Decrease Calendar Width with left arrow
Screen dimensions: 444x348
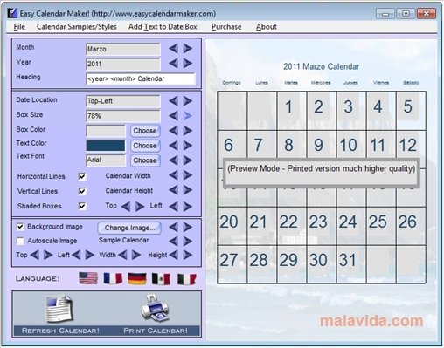(x=174, y=175)
